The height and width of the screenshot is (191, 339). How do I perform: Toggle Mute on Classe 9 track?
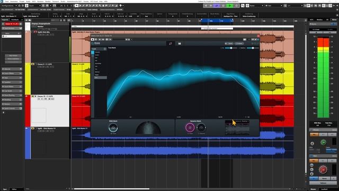pyautogui.click(x=33, y=64)
